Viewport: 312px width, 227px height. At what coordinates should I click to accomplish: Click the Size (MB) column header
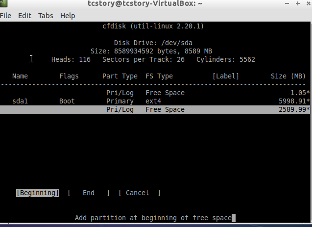click(288, 76)
